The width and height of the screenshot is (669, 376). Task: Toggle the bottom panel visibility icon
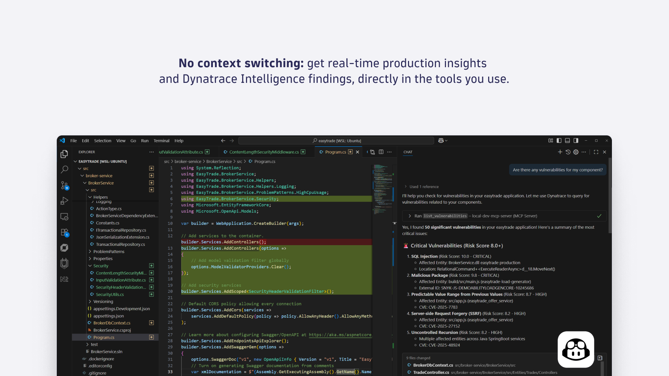coord(567,140)
